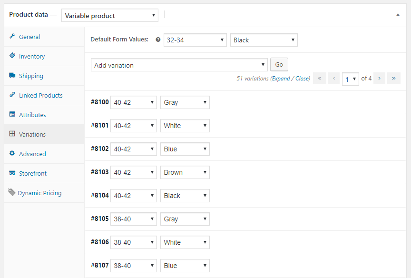
Task: Click the Expand variations link
Action: 281,79
